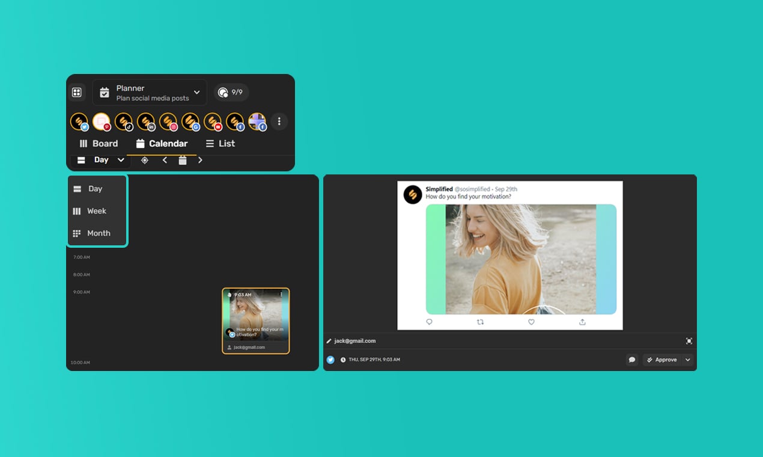
Task: Select the YouTube account avatar
Action: [212, 121]
